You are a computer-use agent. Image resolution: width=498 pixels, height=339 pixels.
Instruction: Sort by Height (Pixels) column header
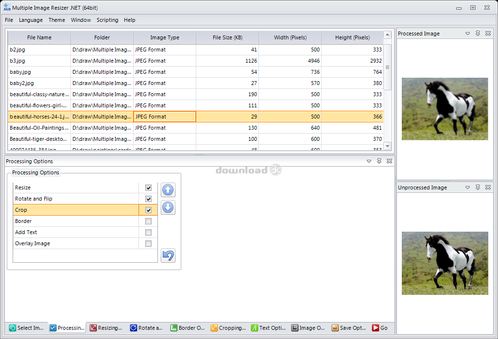pyautogui.click(x=352, y=37)
